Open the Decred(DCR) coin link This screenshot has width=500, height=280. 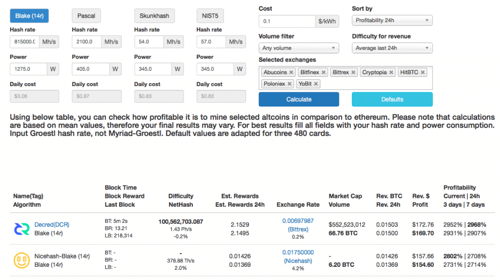(x=52, y=225)
